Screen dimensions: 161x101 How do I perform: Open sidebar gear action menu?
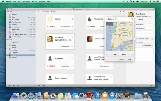pyautogui.click(x=14, y=85)
